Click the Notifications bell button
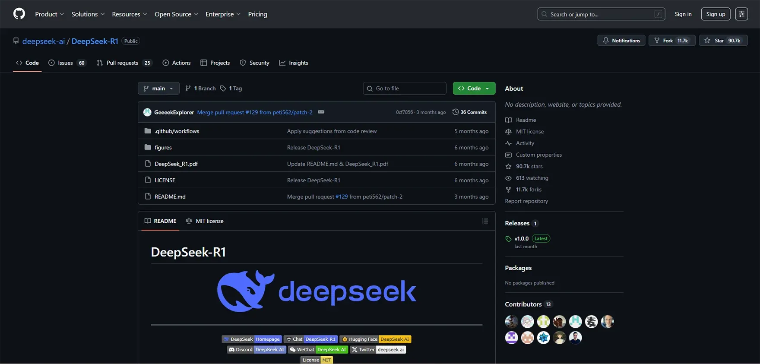 621,41
